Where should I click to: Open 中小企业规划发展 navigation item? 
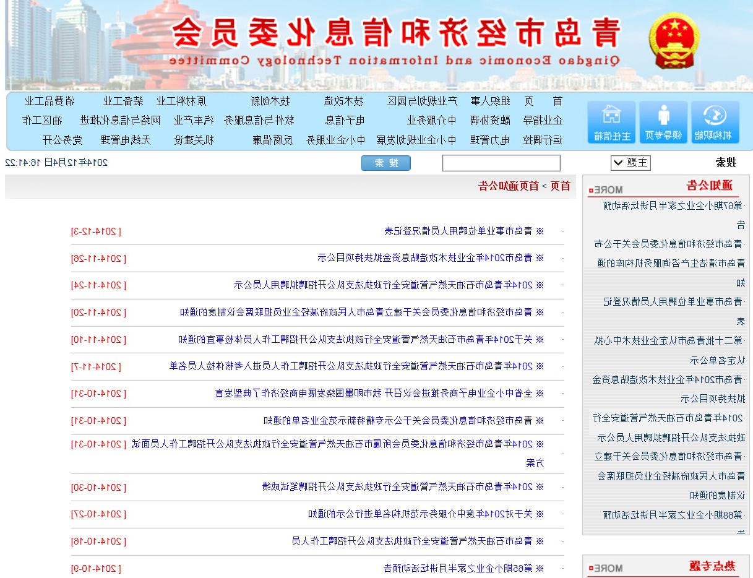click(x=416, y=140)
